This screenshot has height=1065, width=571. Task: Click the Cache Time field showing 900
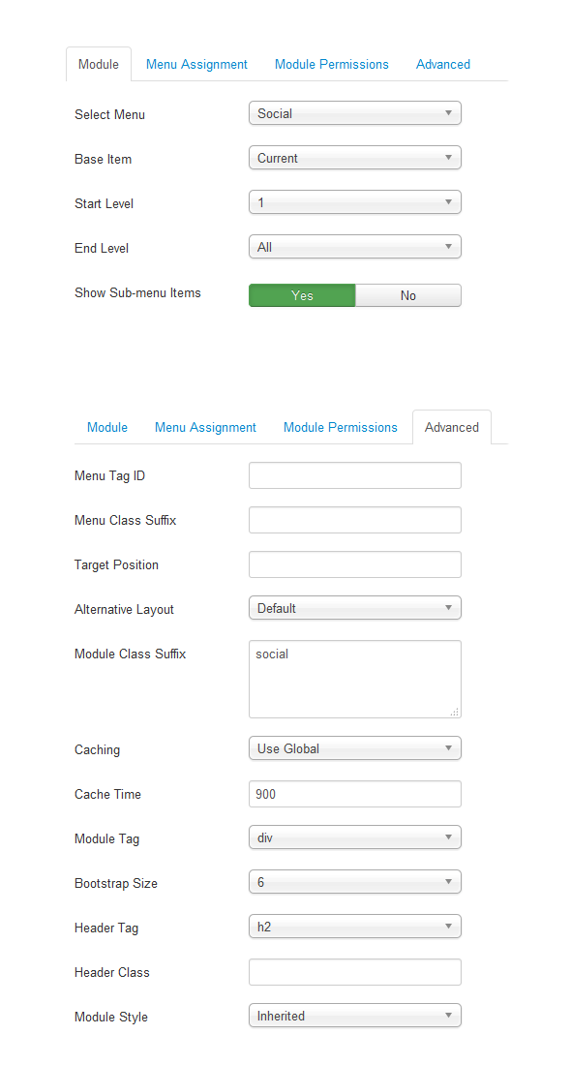pyautogui.click(x=354, y=794)
